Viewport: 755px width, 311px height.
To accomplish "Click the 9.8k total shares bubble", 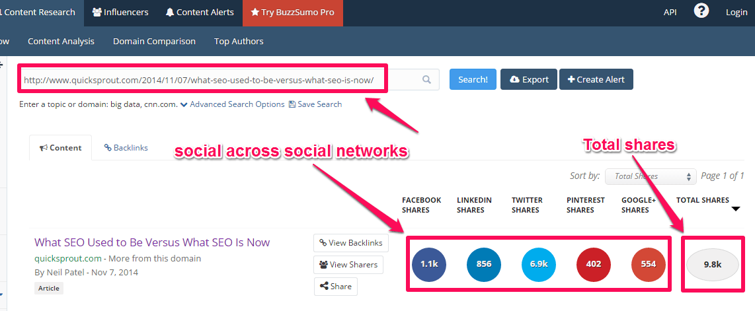I will point(712,264).
